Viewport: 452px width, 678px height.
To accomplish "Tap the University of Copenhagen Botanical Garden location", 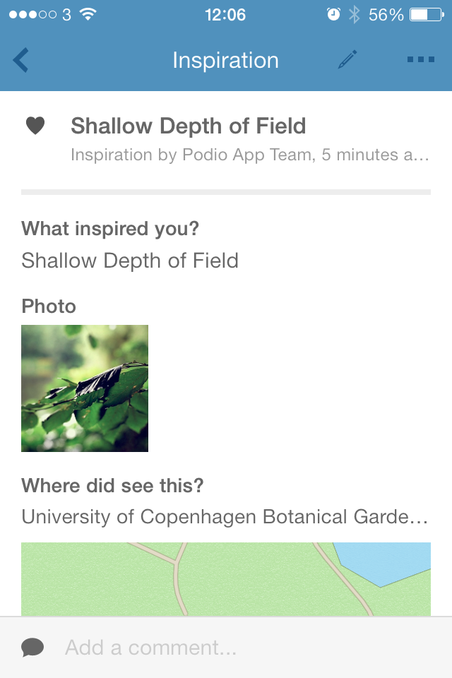I will pos(225,517).
